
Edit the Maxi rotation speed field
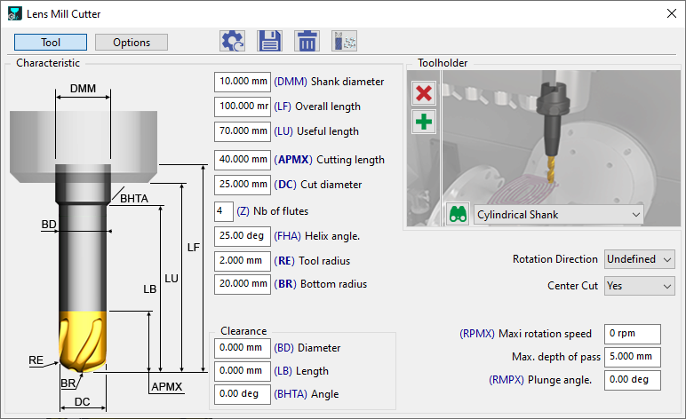point(632,334)
